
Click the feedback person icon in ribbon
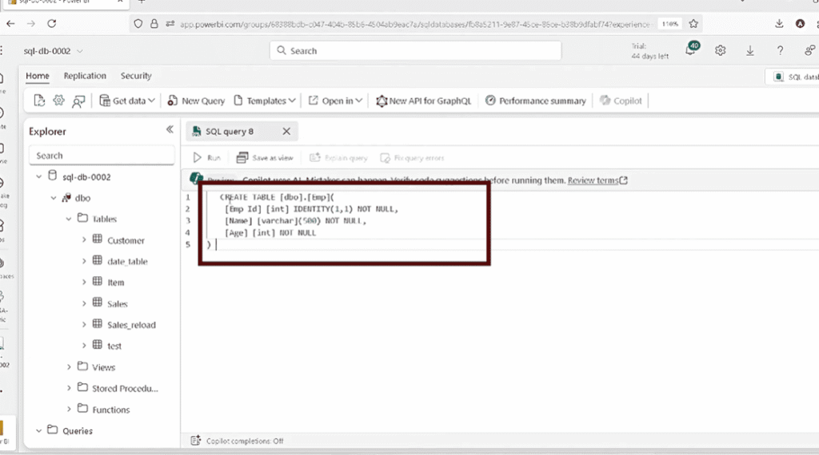click(x=78, y=101)
